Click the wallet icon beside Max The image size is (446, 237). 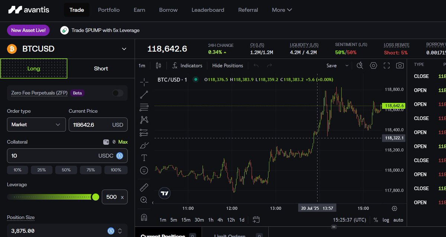click(106, 142)
